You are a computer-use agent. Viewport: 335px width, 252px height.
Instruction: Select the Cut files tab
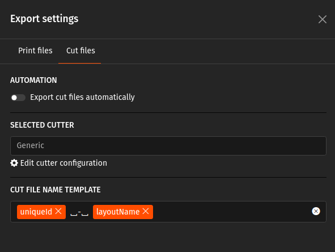[80, 51]
